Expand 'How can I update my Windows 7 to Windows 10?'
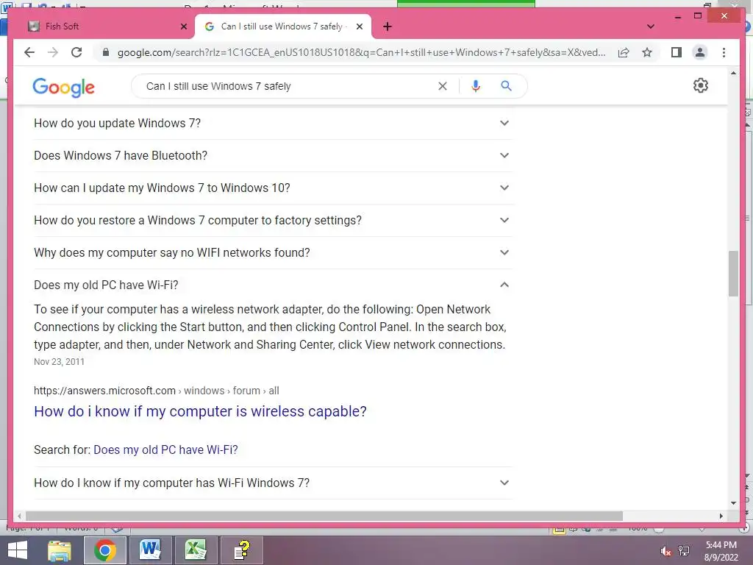Image resolution: width=753 pixels, height=565 pixels. tap(272, 188)
